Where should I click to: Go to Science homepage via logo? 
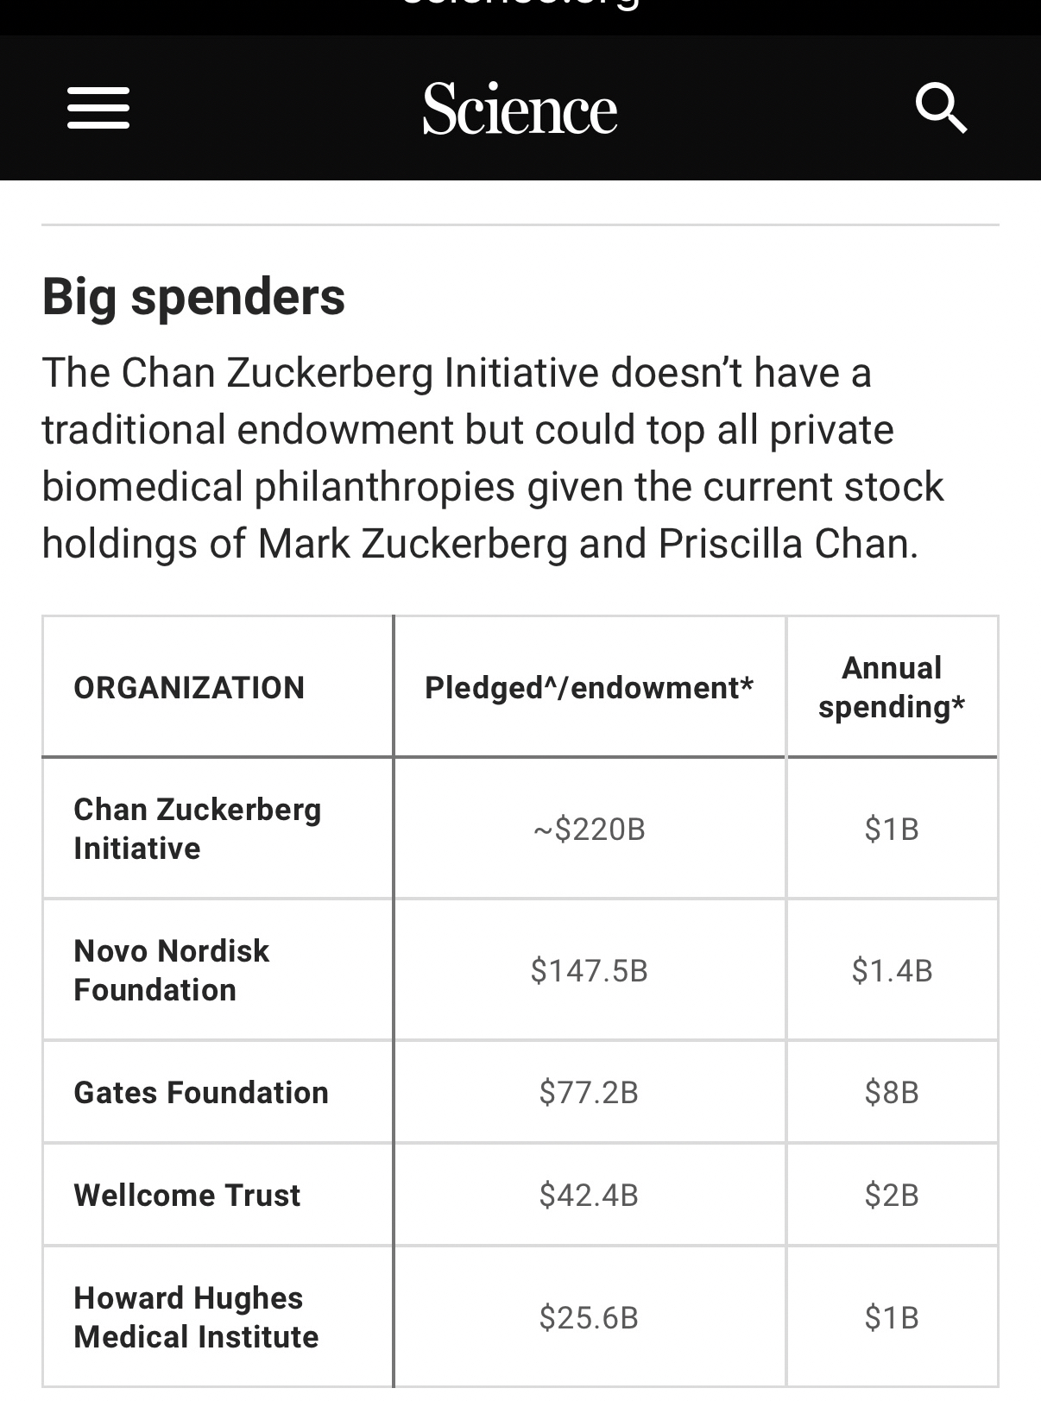click(x=520, y=109)
